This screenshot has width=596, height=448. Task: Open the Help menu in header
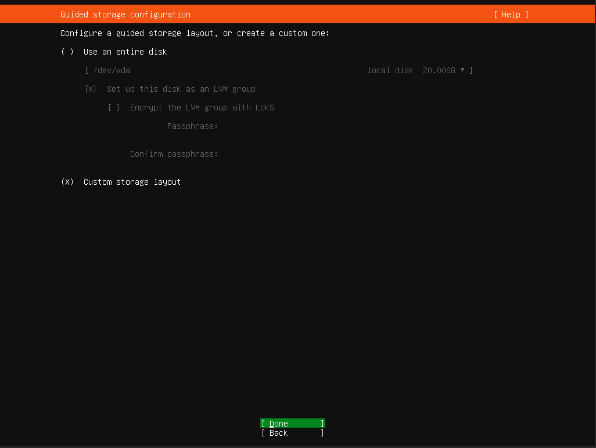click(x=511, y=15)
